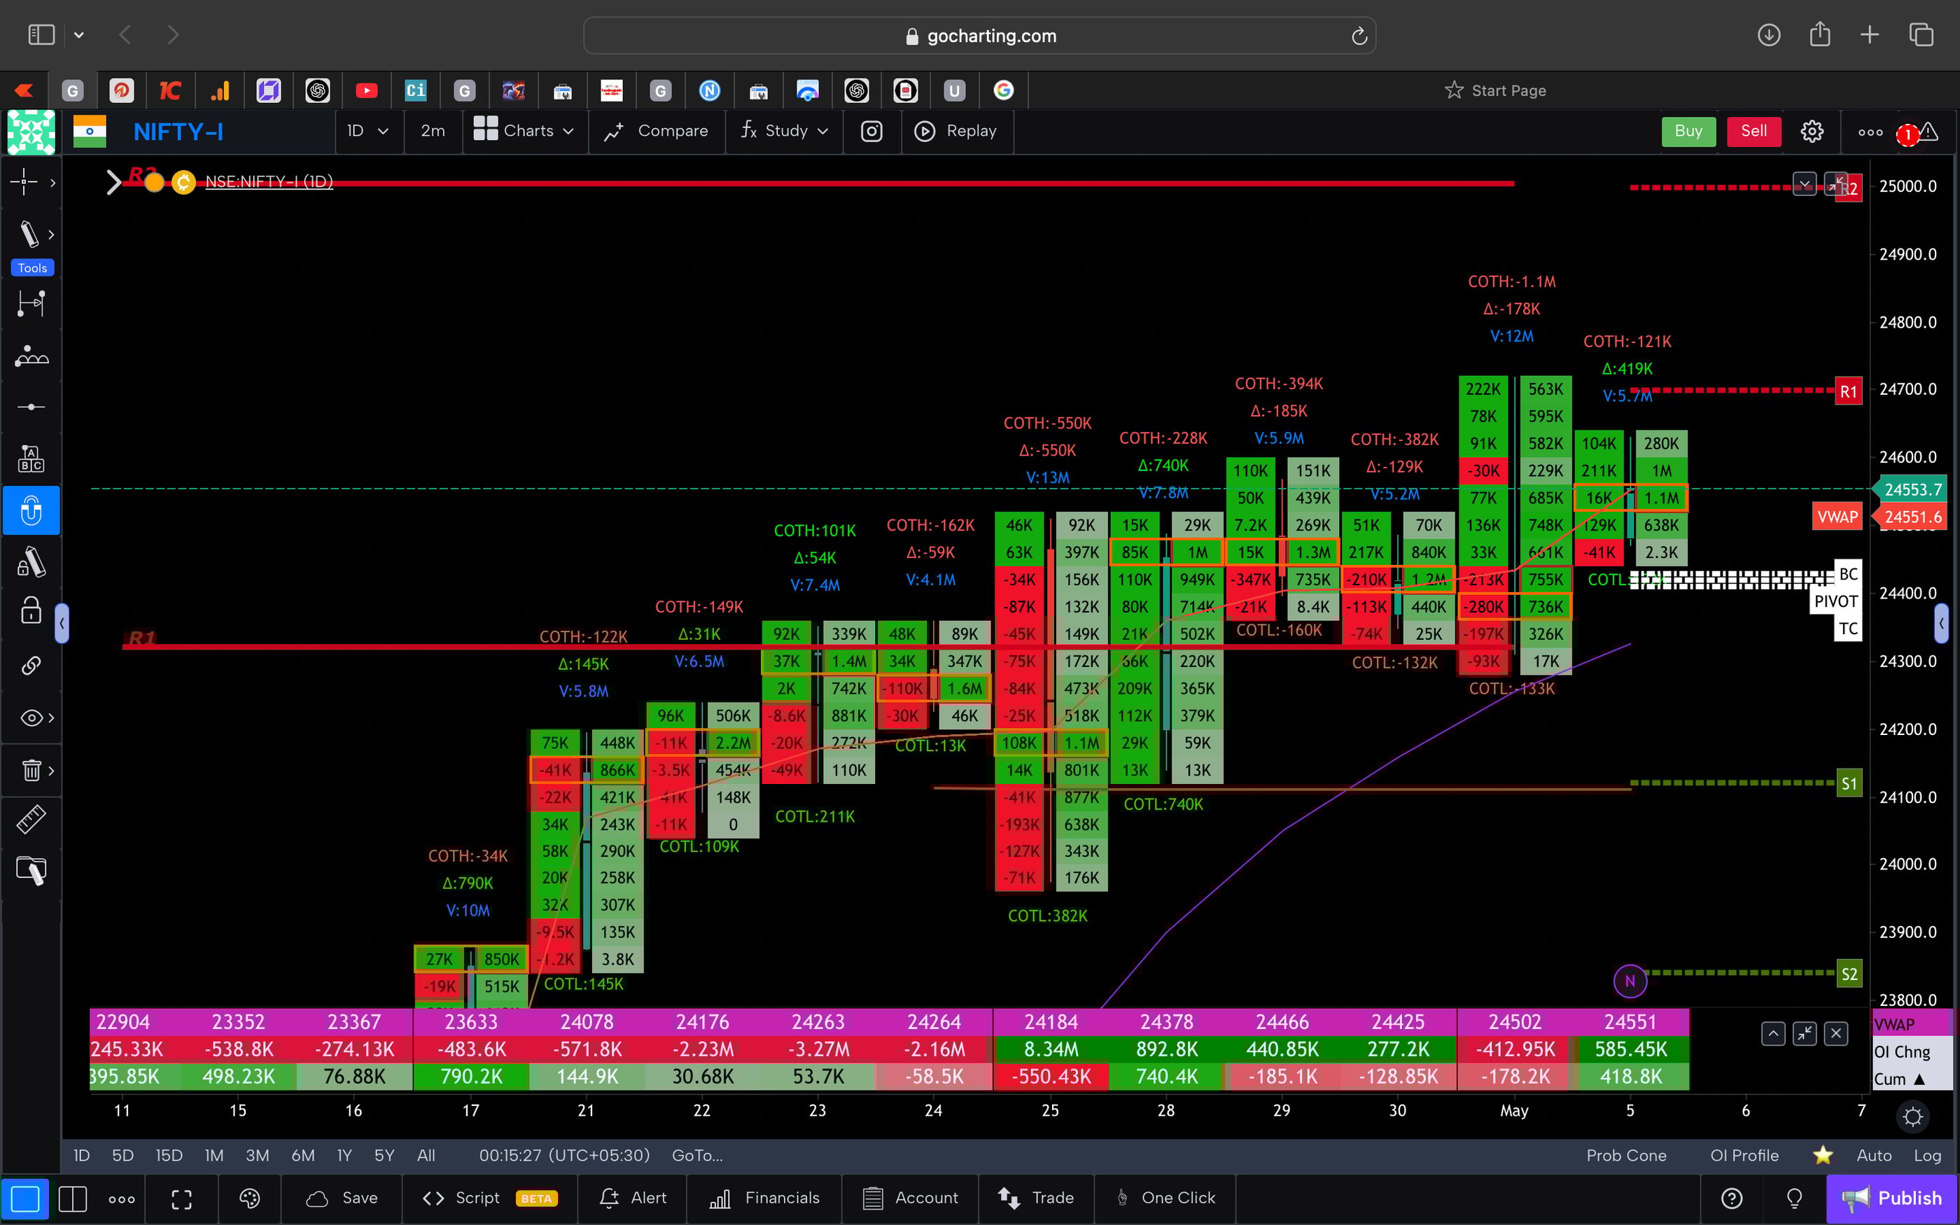Open the Compare menu
The width and height of the screenshot is (1960, 1225).
coord(657,130)
